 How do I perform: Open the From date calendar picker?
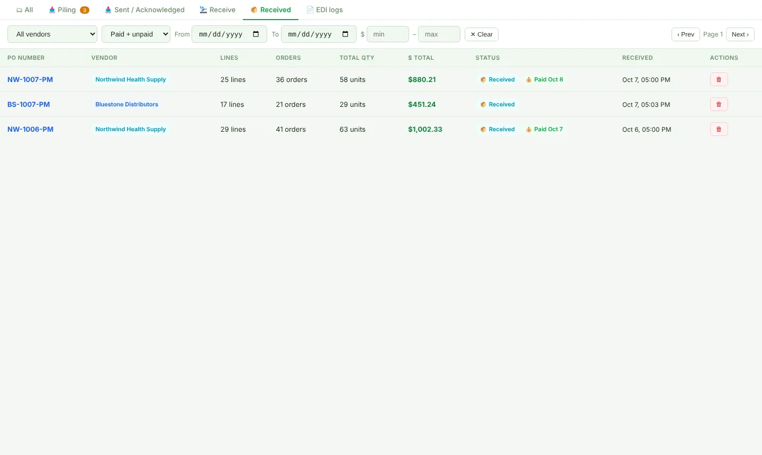pyautogui.click(x=256, y=34)
